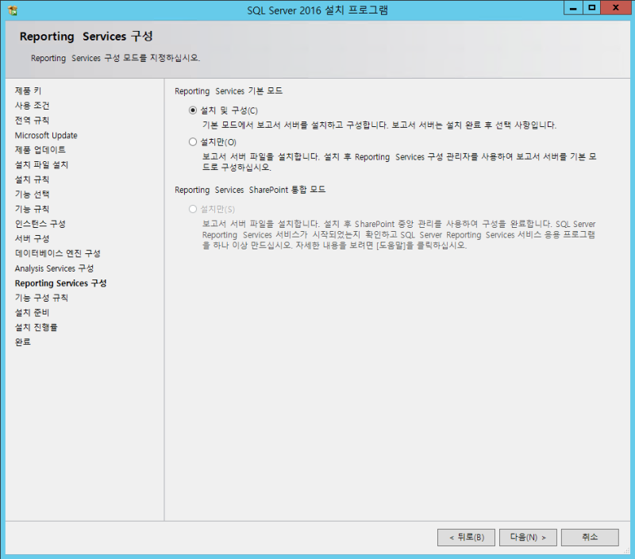Select the Analysis Services 구성 step in the sidebar
Screen dimensions: 635x559
click(54, 268)
